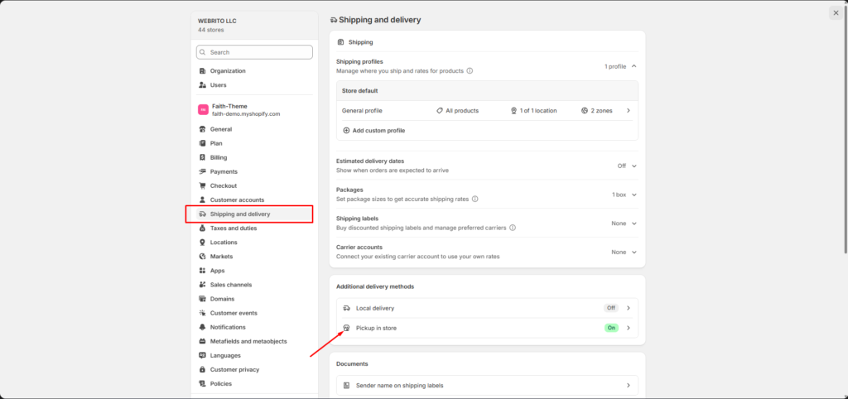Click the Notifications bell icon
Image resolution: width=848 pixels, height=399 pixels.
click(202, 327)
